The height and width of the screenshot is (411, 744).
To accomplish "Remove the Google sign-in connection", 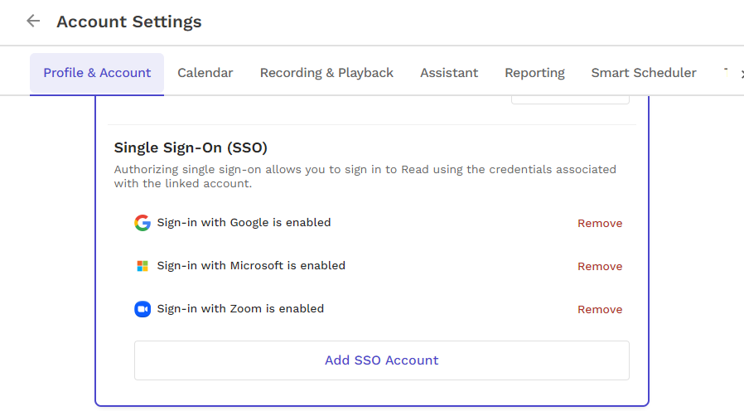I will [x=600, y=224].
